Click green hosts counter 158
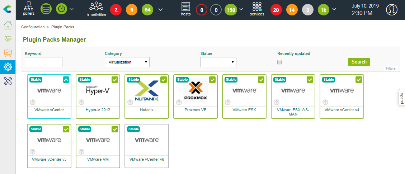The height and width of the screenshot is (174, 405). point(230,10)
